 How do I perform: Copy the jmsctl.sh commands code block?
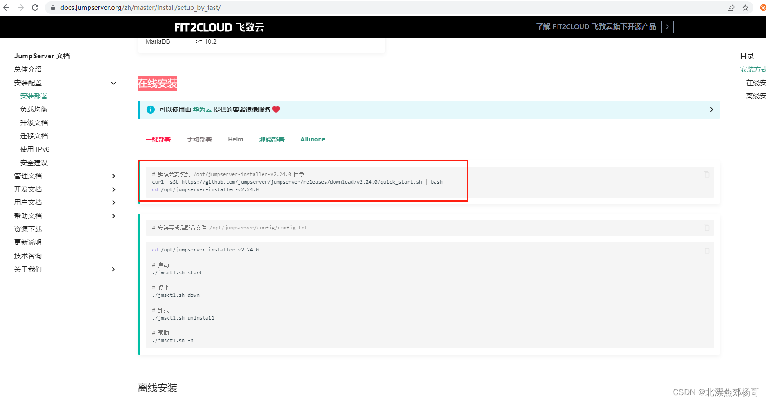[x=707, y=250]
